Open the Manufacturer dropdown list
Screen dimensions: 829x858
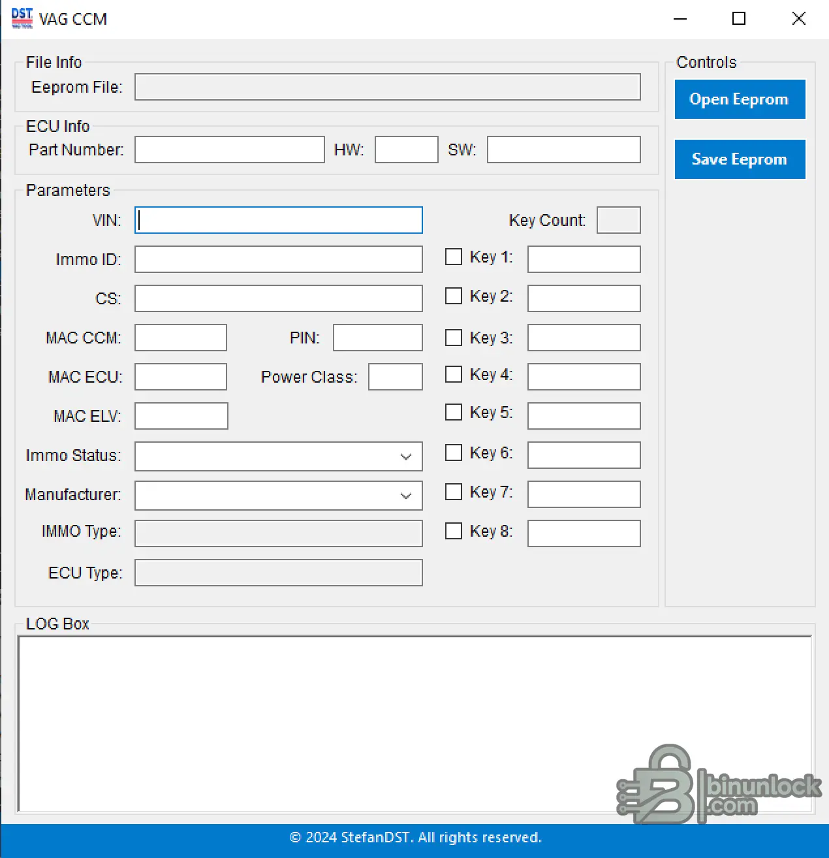279,496
